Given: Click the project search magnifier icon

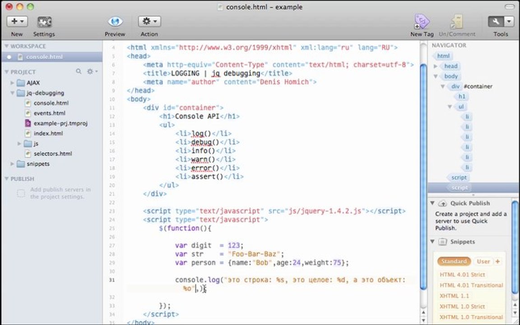Looking at the screenshot, I should point(79,71).
